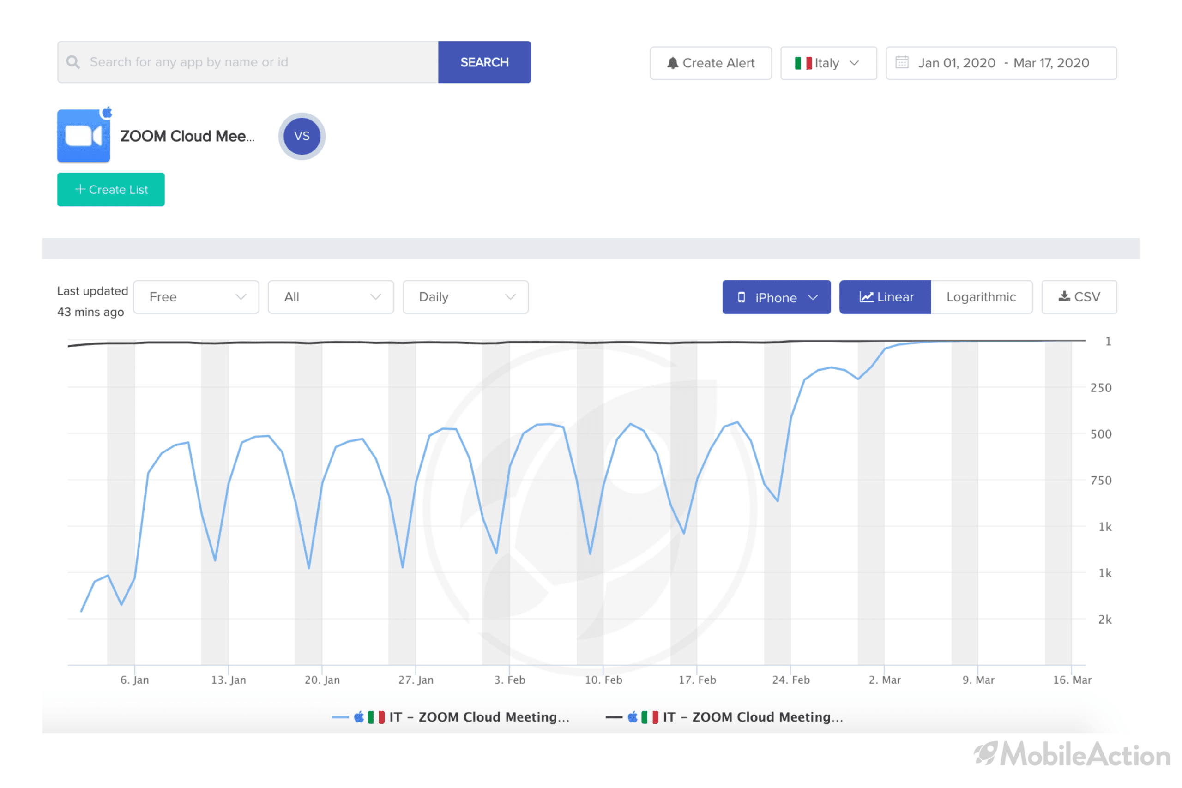
Task: Click the chart icon on the Linear button
Action: tap(866, 296)
